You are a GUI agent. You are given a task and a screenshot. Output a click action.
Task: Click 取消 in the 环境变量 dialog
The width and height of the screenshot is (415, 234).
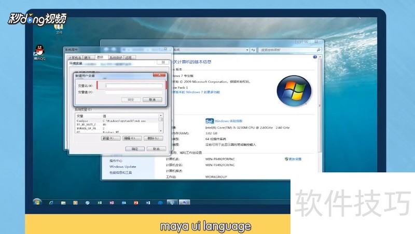point(156,149)
